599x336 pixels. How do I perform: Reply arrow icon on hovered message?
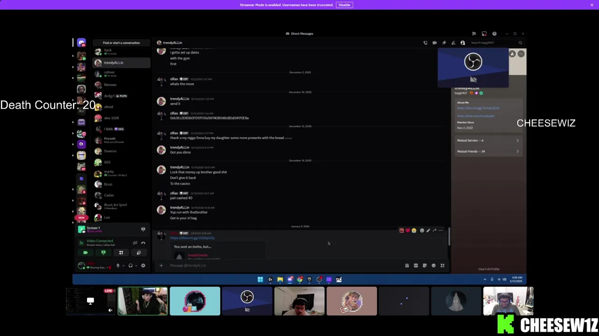pyautogui.click(x=434, y=231)
